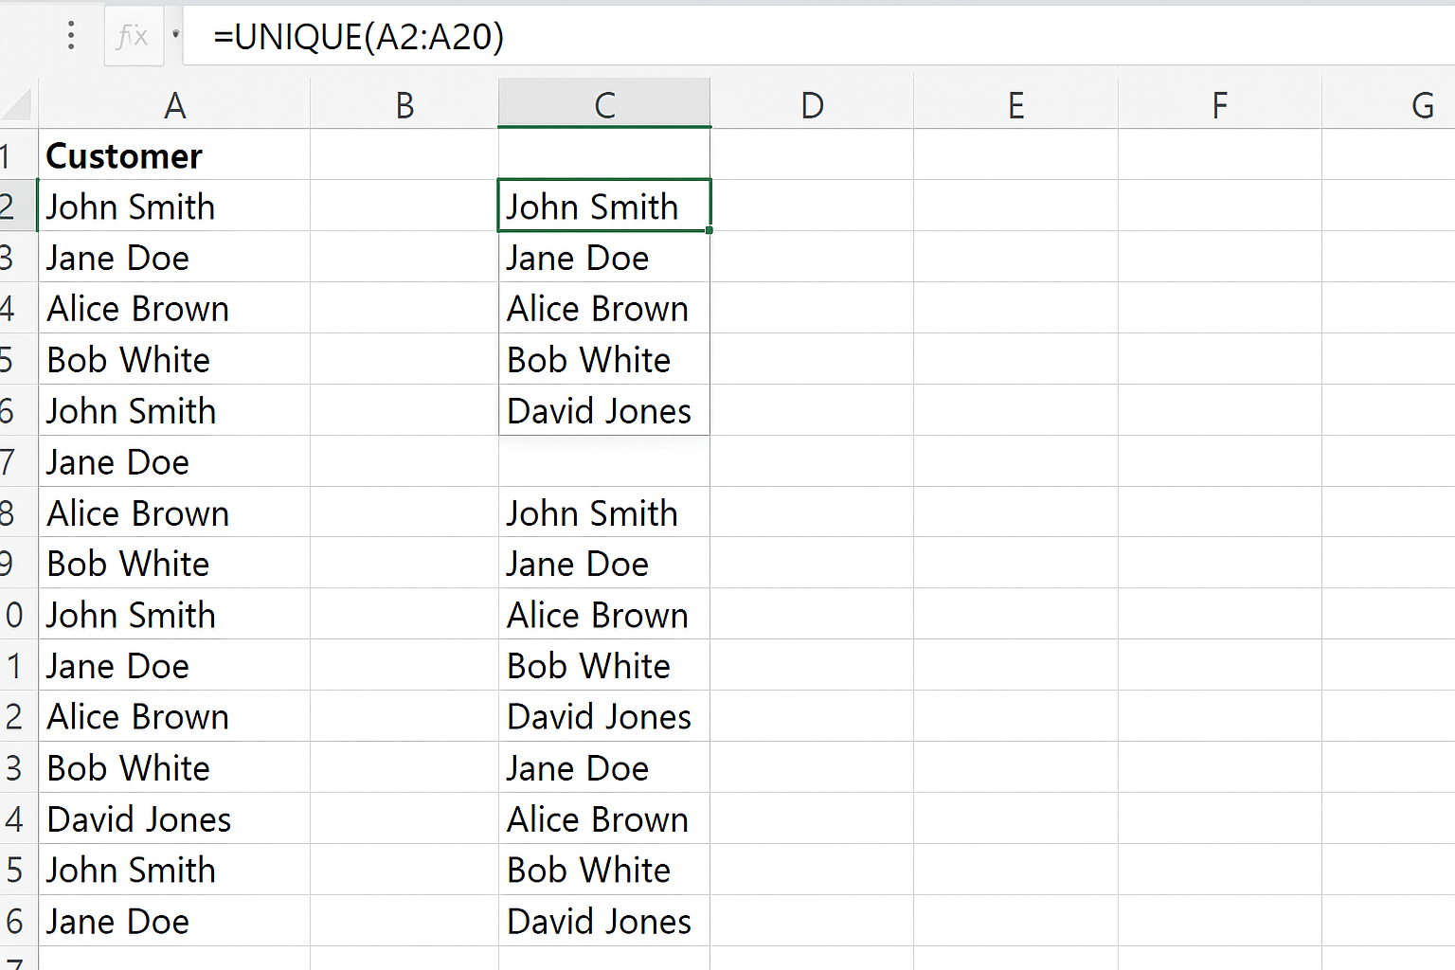Select Bob White in column C row 5
Image resolution: width=1455 pixels, height=970 pixels.
(x=604, y=359)
